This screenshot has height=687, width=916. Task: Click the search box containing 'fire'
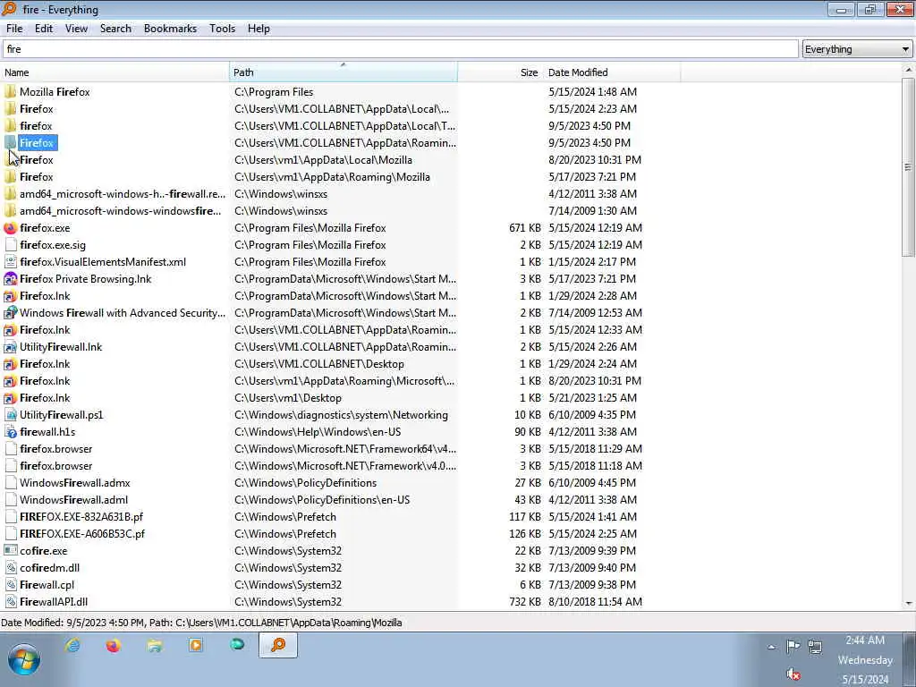pyautogui.click(x=400, y=49)
